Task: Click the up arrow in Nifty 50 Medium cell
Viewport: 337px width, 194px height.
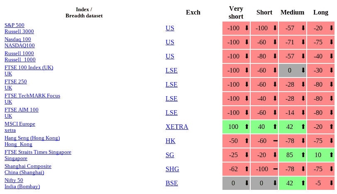Action: click(x=303, y=183)
